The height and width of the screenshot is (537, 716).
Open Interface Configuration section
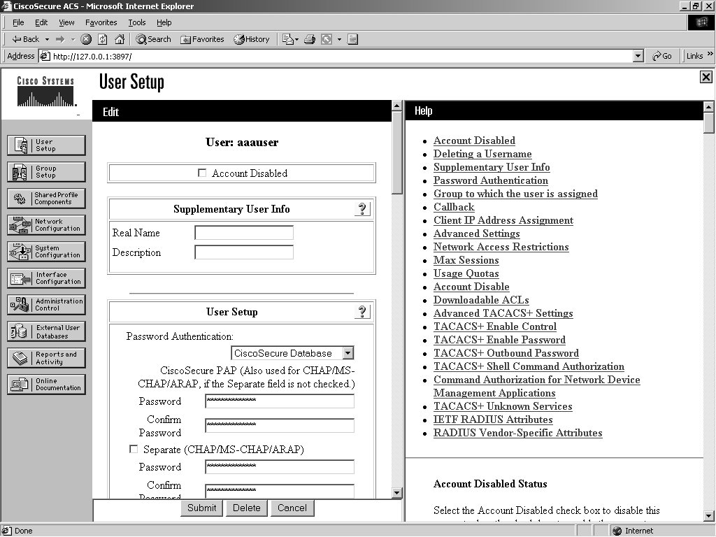click(46, 278)
